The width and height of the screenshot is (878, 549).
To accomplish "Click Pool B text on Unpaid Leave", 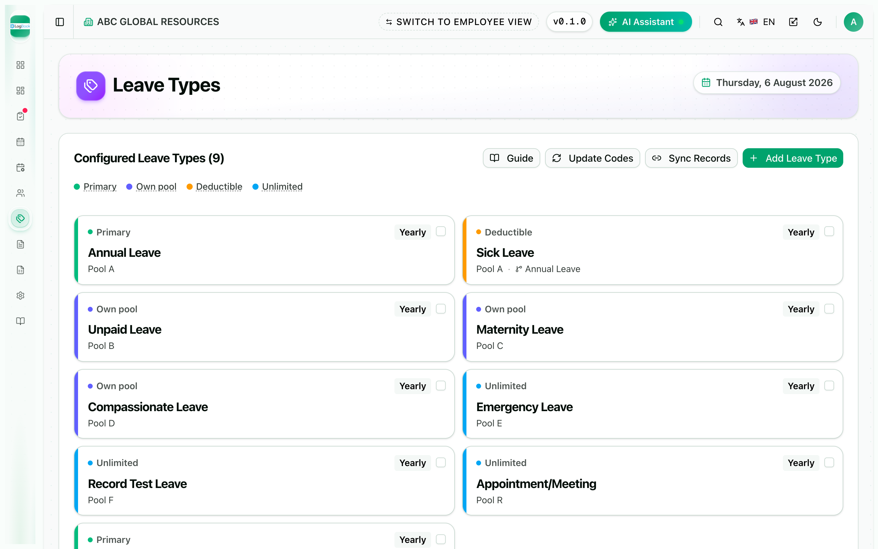I will 101,346.
